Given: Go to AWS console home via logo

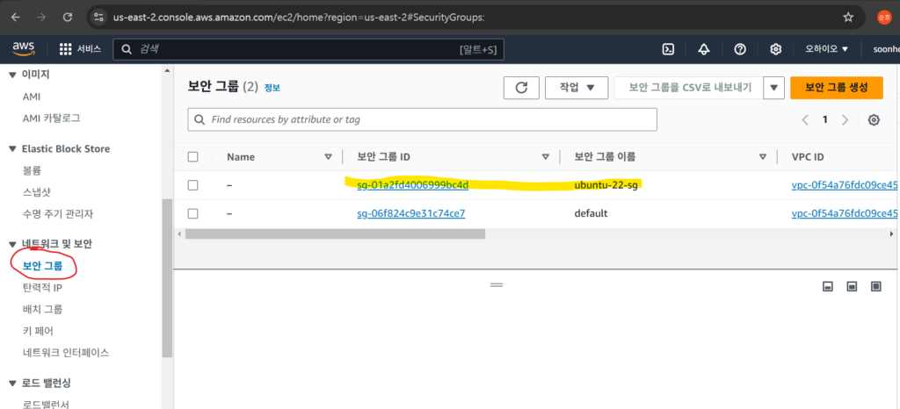Looking at the screenshot, I should pyautogui.click(x=24, y=48).
